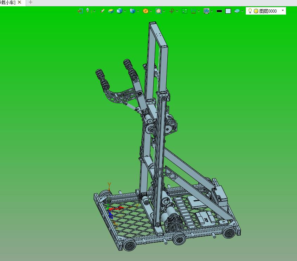This screenshot has height=261, width=297.
Task: Expand the section bracket dropdown arrow
Action: coord(199,11)
